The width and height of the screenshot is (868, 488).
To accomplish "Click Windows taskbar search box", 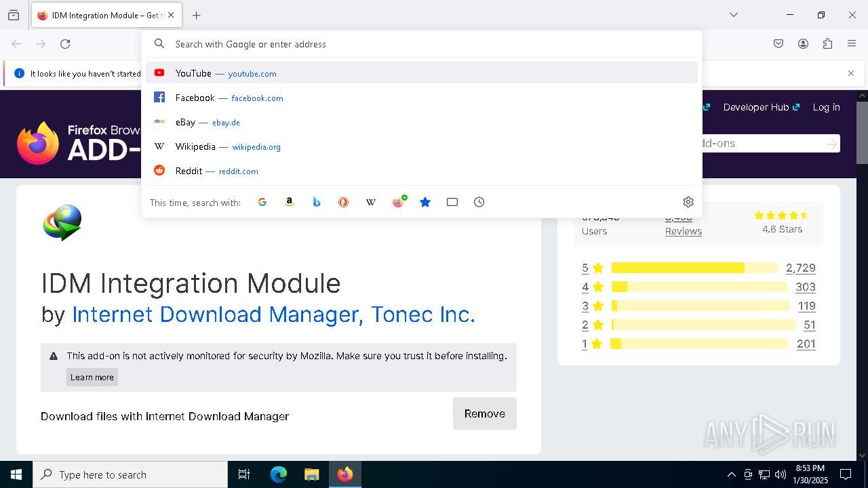I will click(130, 474).
